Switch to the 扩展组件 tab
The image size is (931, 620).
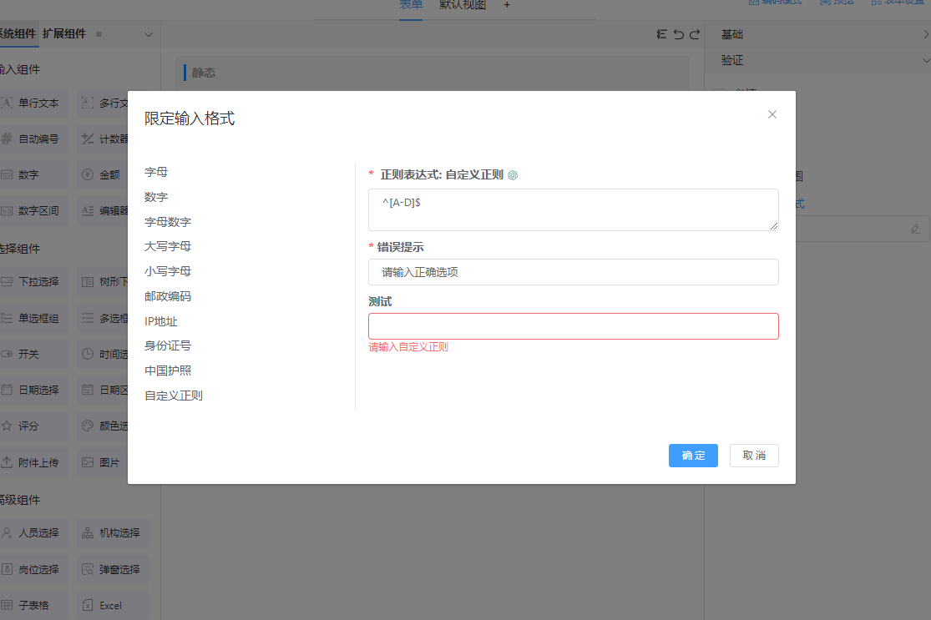click(64, 34)
